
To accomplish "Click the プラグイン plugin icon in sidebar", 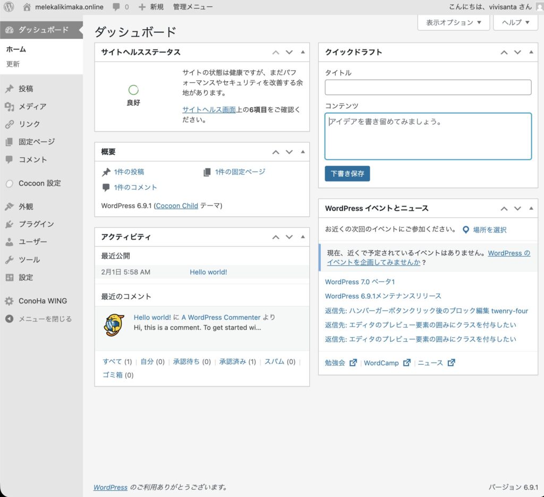I will coord(9,224).
